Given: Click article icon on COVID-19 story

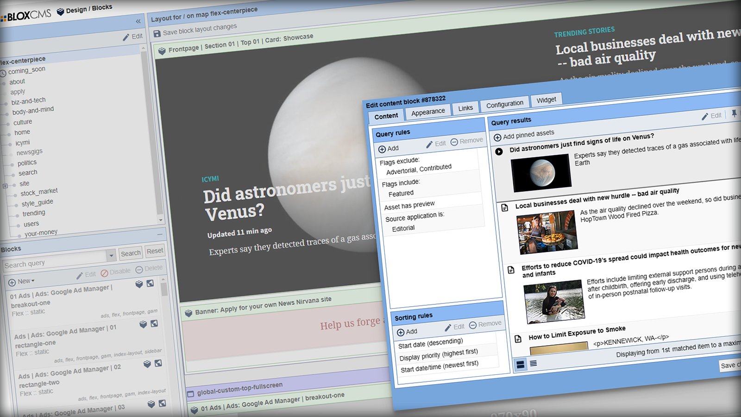Looking at the screenshot, I should point(511,270).
